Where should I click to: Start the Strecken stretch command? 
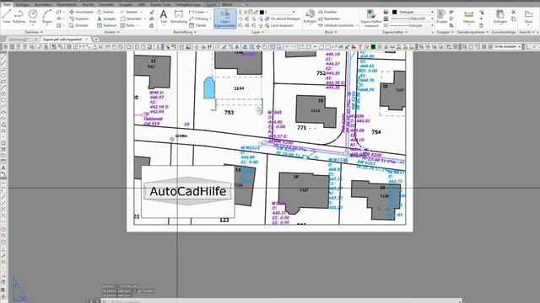[x=78, y=25]
